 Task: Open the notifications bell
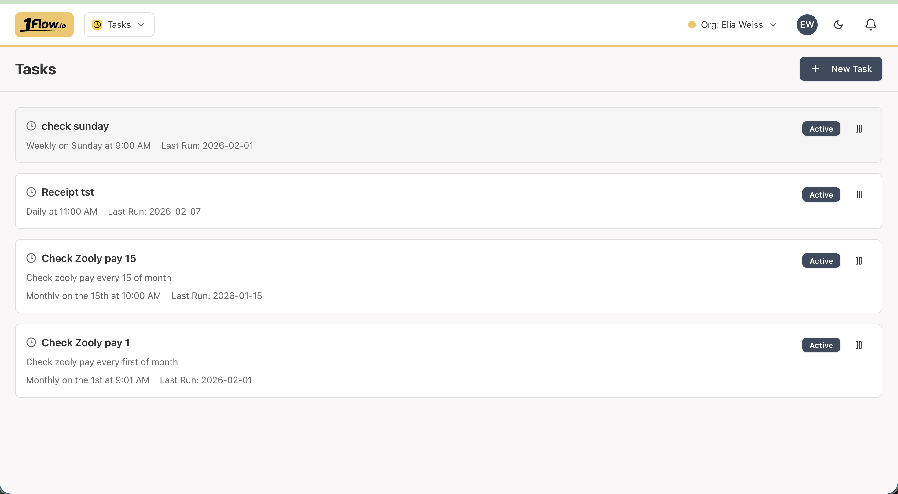coord(870,25)
